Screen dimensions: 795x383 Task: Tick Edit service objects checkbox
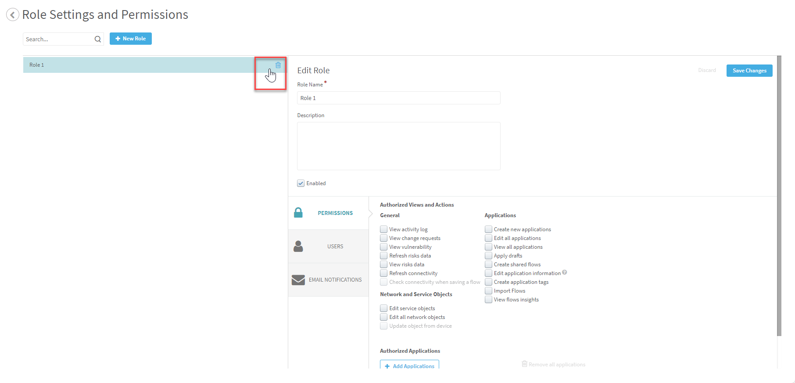click(384, 308)
